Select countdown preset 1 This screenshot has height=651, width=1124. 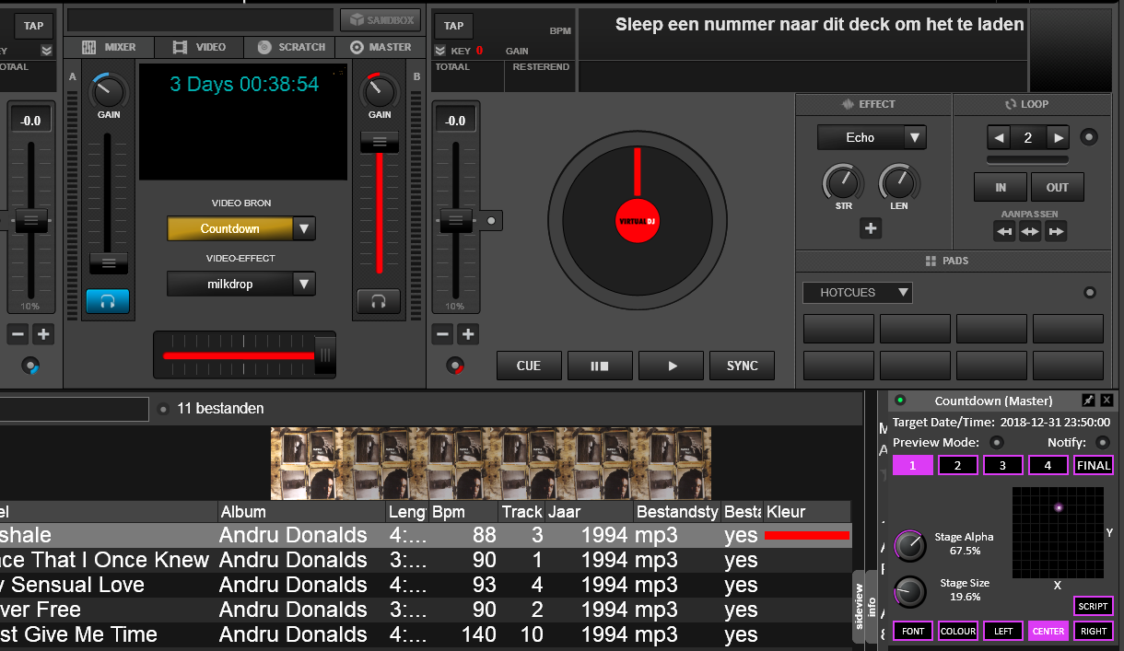click(913, 465)
